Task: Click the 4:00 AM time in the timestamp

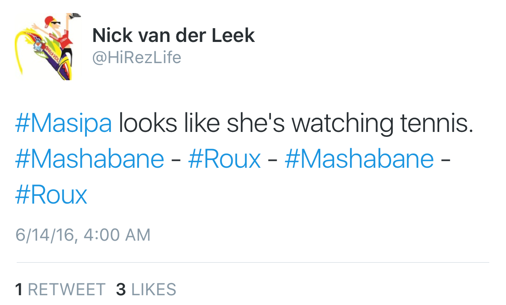Action: point(117,235)
